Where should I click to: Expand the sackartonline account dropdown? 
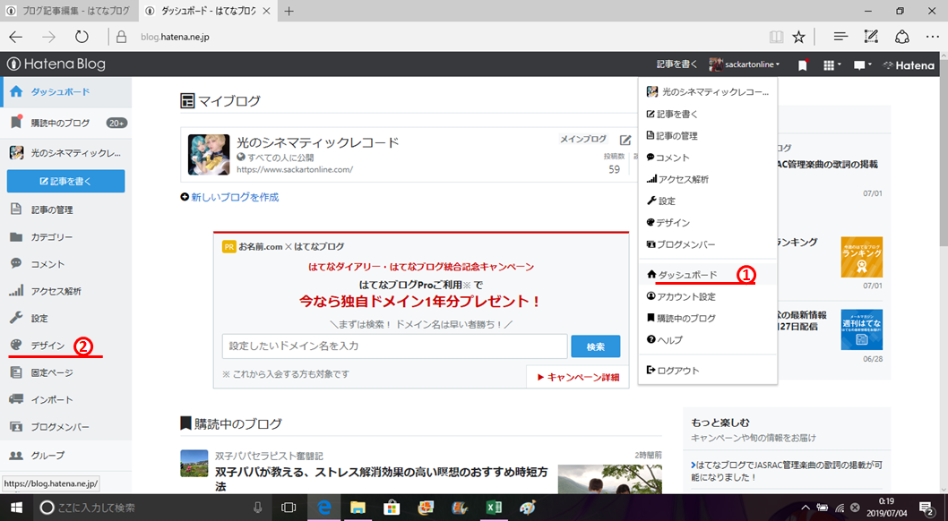(x=745, y=64)
